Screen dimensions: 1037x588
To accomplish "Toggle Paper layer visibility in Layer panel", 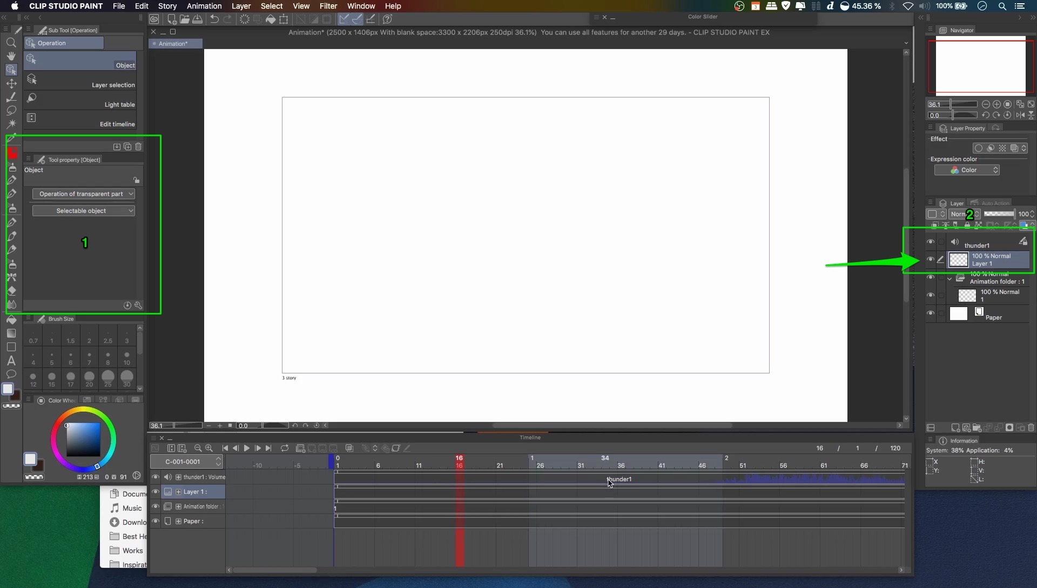I will pos(930,313).
